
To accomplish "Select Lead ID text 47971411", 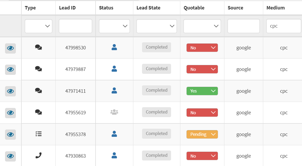I will click(76, 91).
